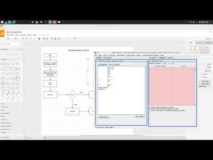Open the draw.io Arrange menu
213x160 pixels.
point(23,35)
